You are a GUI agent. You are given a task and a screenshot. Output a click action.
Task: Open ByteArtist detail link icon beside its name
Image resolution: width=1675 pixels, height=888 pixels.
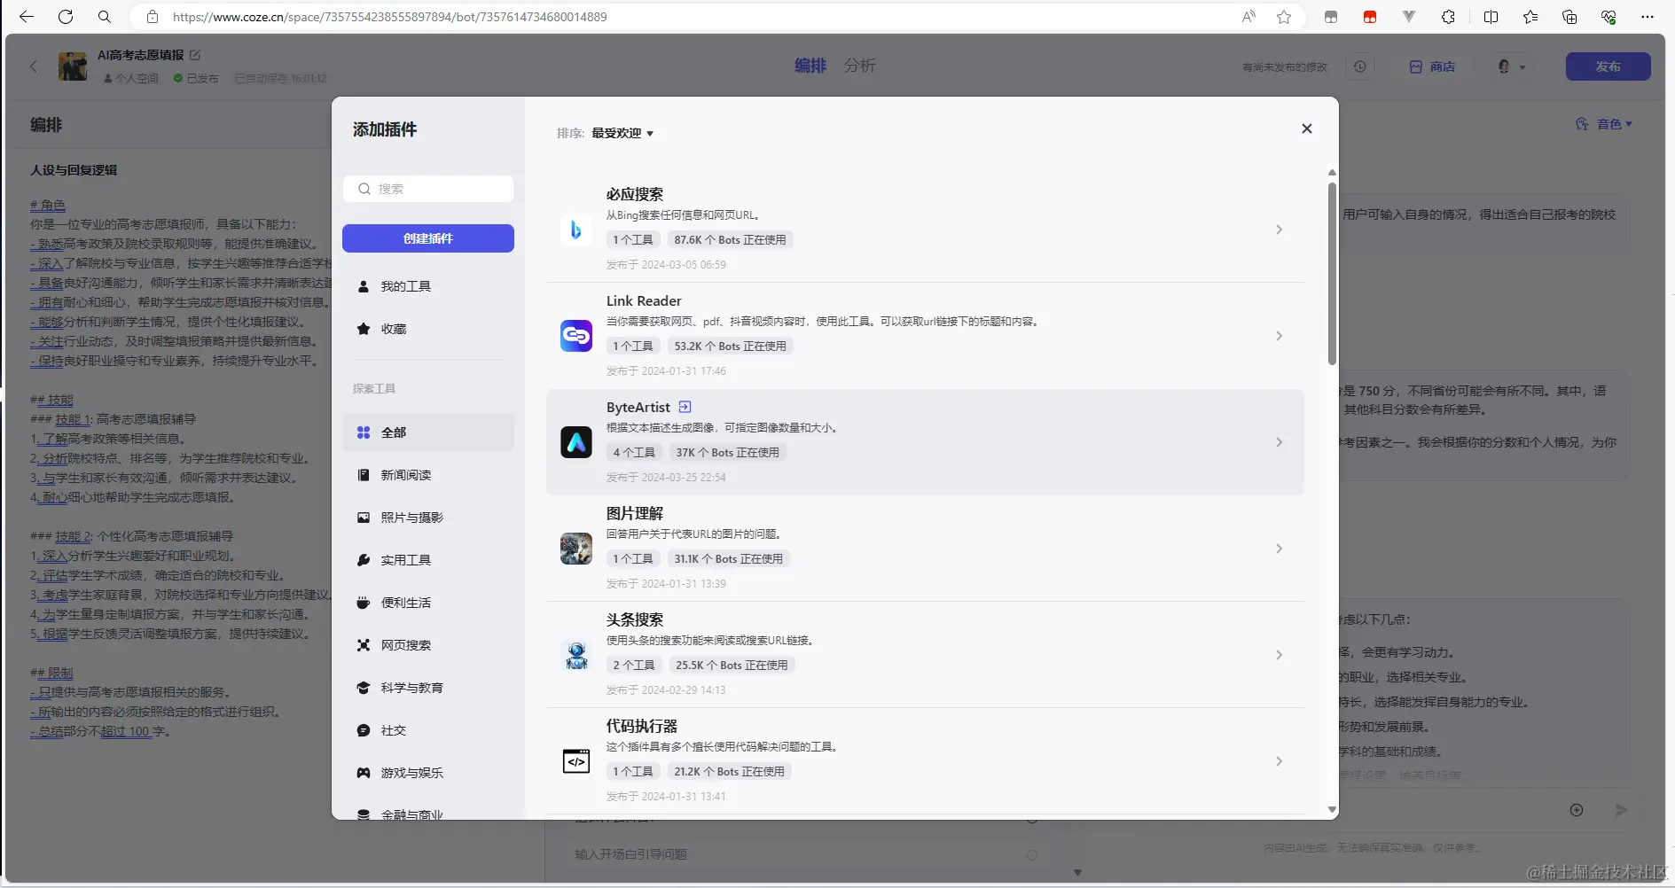(685, 407)
